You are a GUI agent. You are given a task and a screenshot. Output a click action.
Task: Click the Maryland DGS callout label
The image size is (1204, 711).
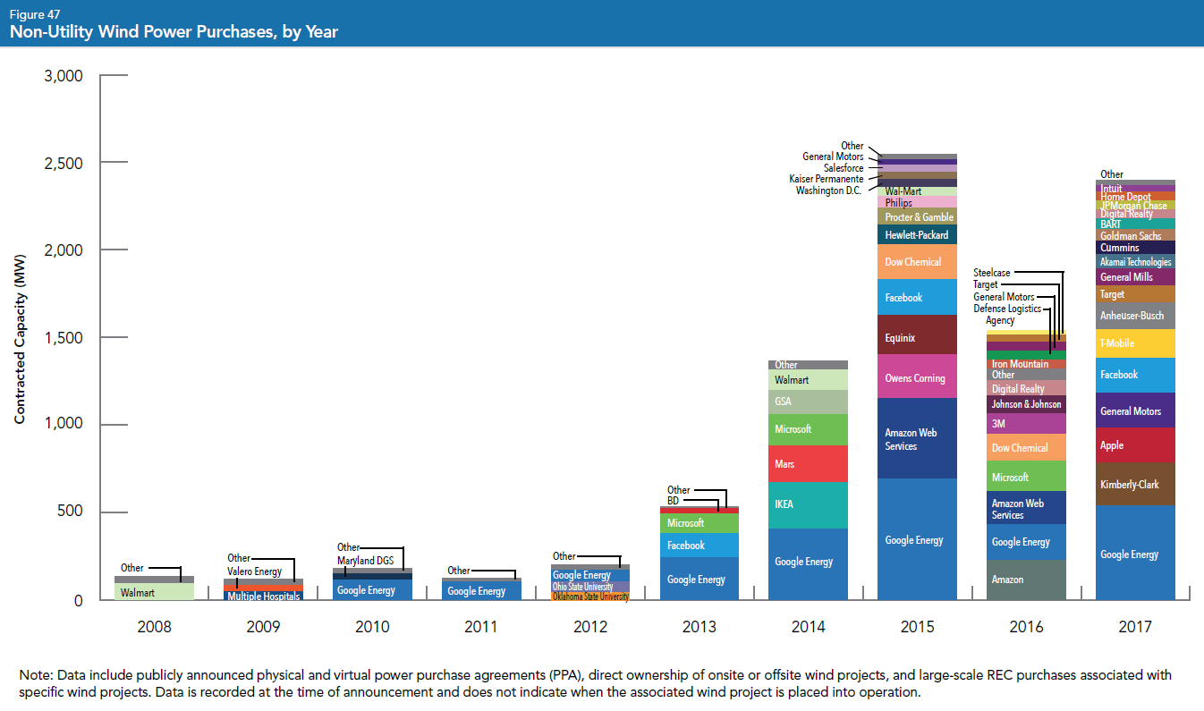pyautogui.click(x=363, y=561)
